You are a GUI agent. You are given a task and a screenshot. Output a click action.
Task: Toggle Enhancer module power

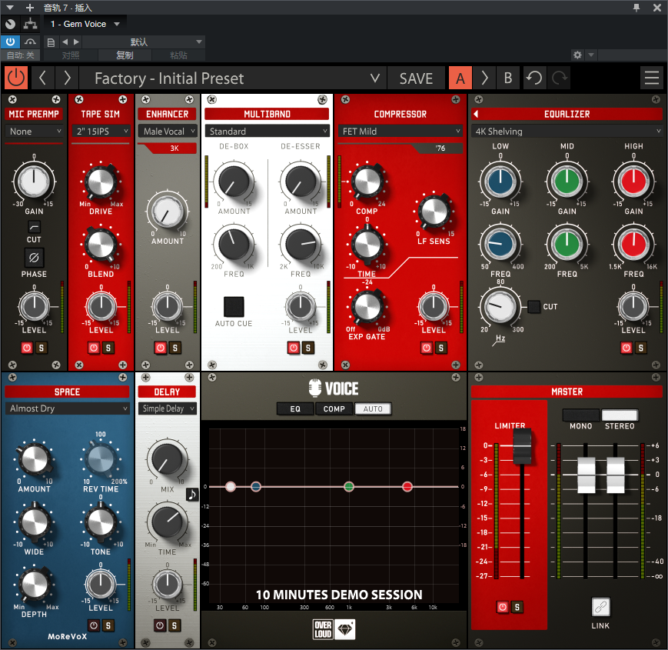161,348
